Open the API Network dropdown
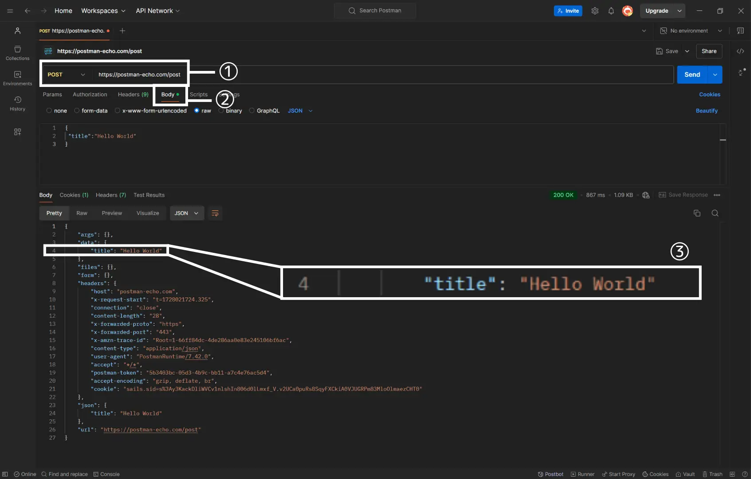The height and width of the screenshot is (479, 751). (158, 11)
